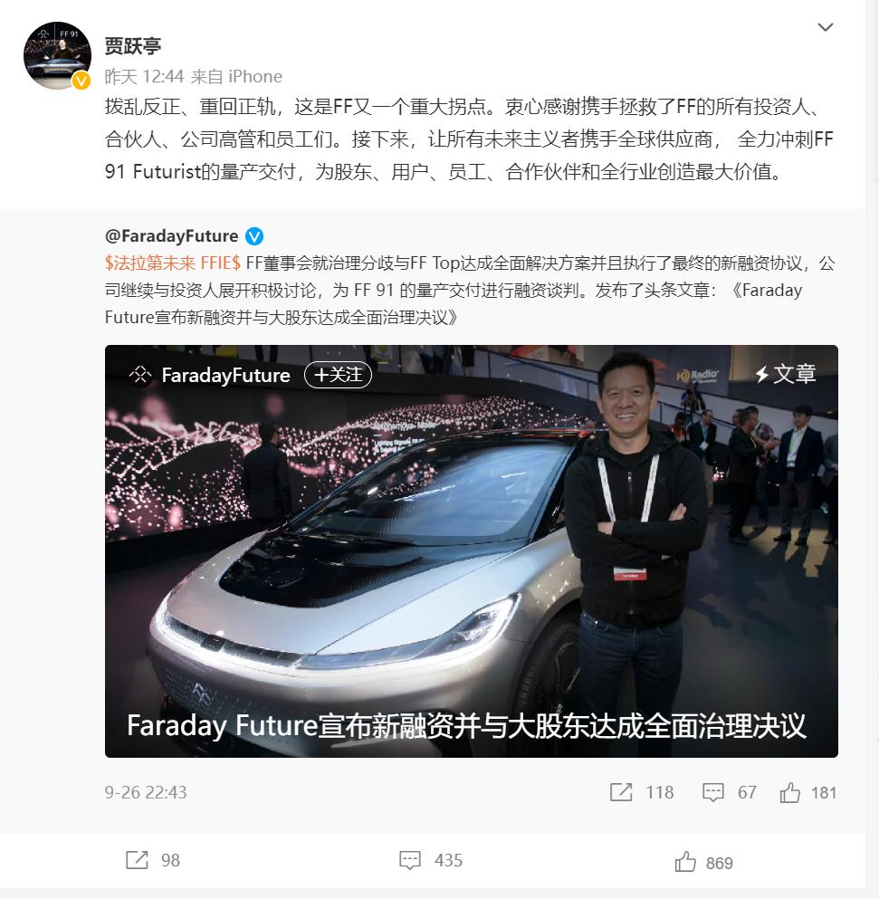
Task: Open the 9-26 22:43 timestamp link
Action: point(146,792)
